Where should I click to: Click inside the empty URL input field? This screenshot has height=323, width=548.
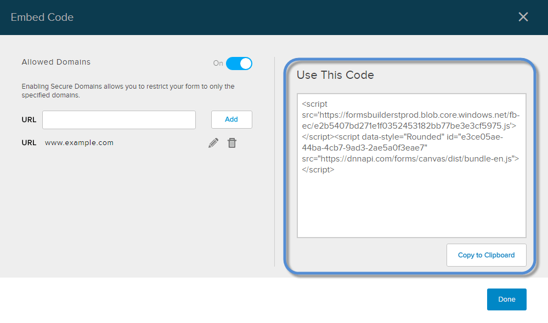pos(118,119)
